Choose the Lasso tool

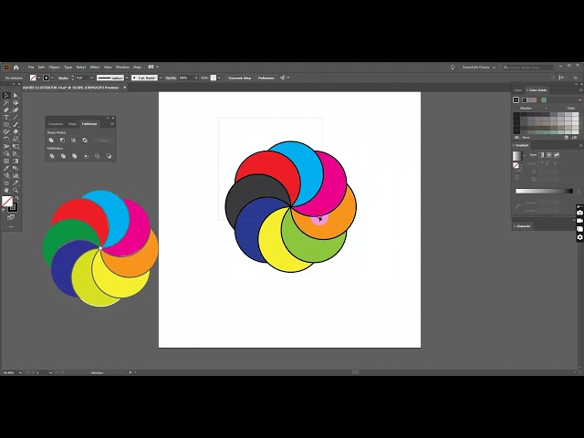tap(16, 103)
